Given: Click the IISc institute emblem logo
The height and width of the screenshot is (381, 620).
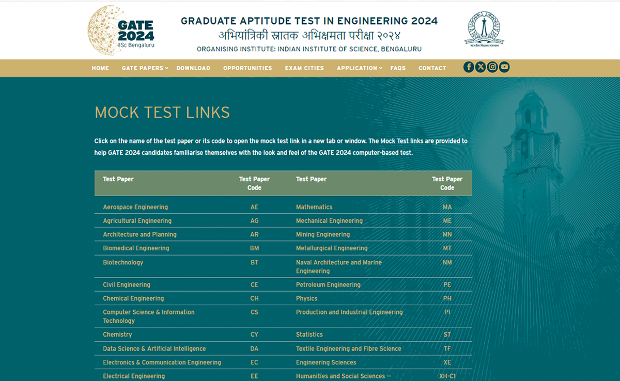Looking at the screenshot, I should 484,29.
